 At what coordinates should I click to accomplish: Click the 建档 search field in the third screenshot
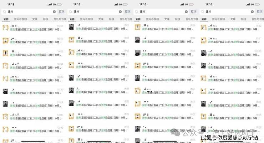tap(161, 12)
